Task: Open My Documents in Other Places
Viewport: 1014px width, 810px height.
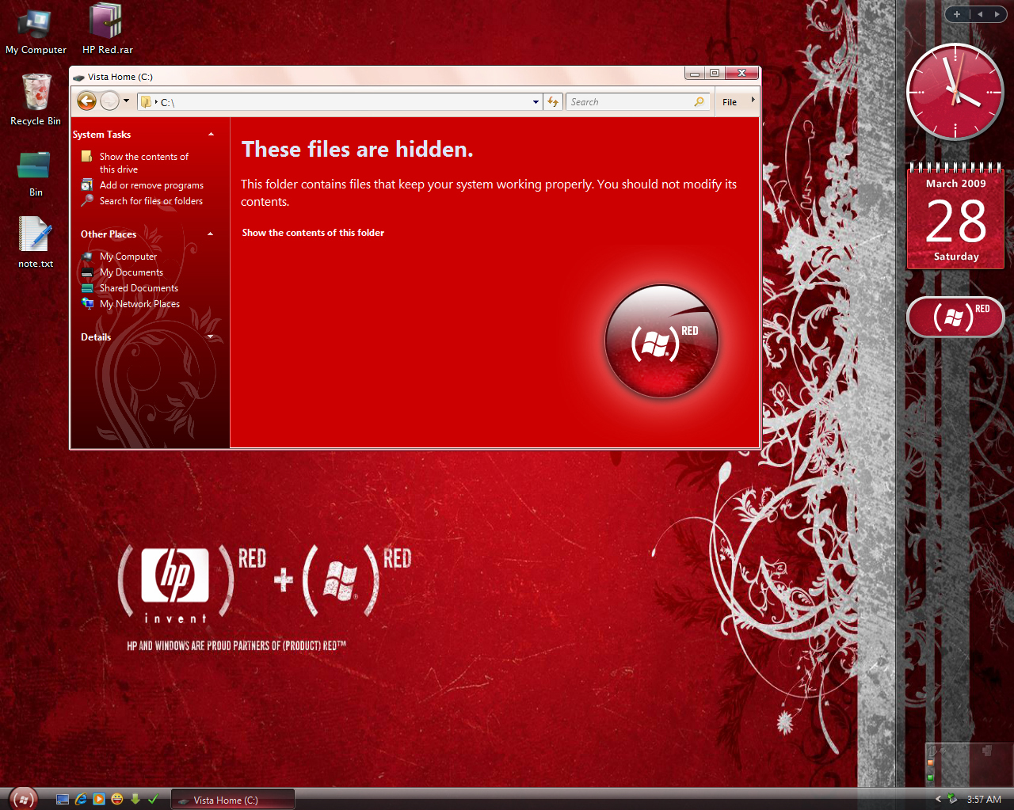Action: [132, 272]
